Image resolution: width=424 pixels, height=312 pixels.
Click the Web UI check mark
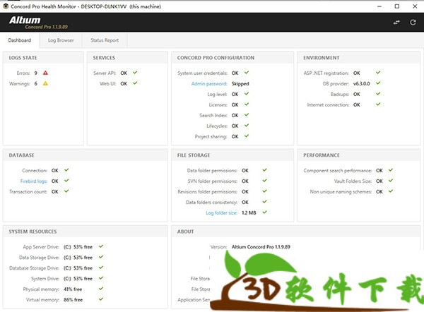pyautogui.click(x=135, y=83)
